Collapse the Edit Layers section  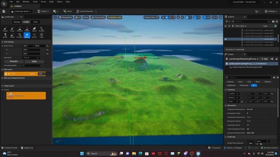2,70
